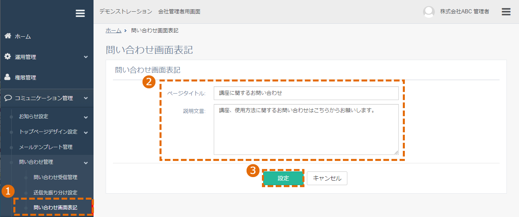The height and width of the screenshot is (217, 519).
Task: Expand the 運用管理 chevron
Action: pos(86,57)
